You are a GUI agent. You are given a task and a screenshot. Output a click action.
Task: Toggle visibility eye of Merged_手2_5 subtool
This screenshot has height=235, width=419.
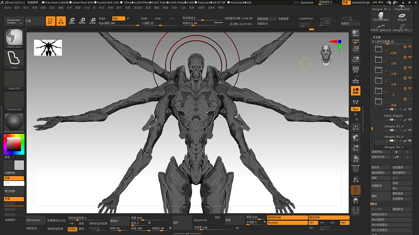point(410,141)
